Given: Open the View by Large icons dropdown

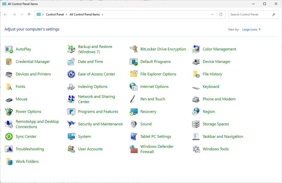Looking at the screenshot, I should click(x=251, y=29).
